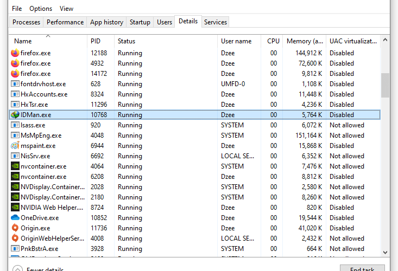Switch to the Services tab
This screenshot has height=271, width=398.
pyautogui.click(x=215, y=22)
